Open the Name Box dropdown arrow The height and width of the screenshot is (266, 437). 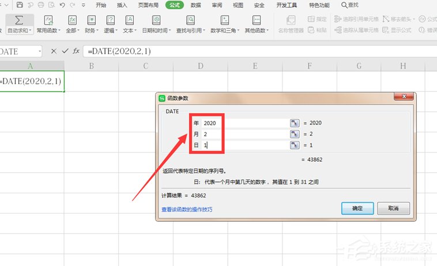click(39, 51)
